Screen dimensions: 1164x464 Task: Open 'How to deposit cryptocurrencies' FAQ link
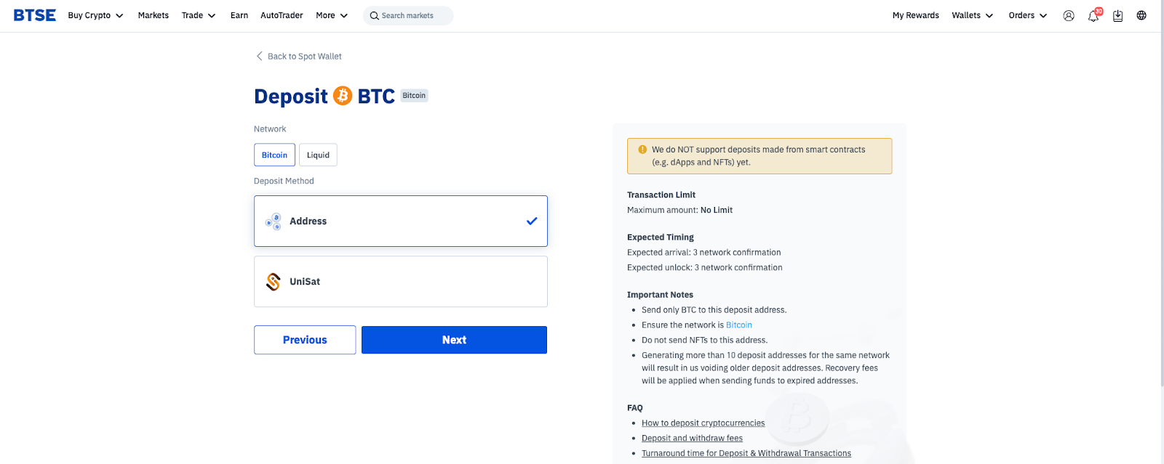coord(703,423)
